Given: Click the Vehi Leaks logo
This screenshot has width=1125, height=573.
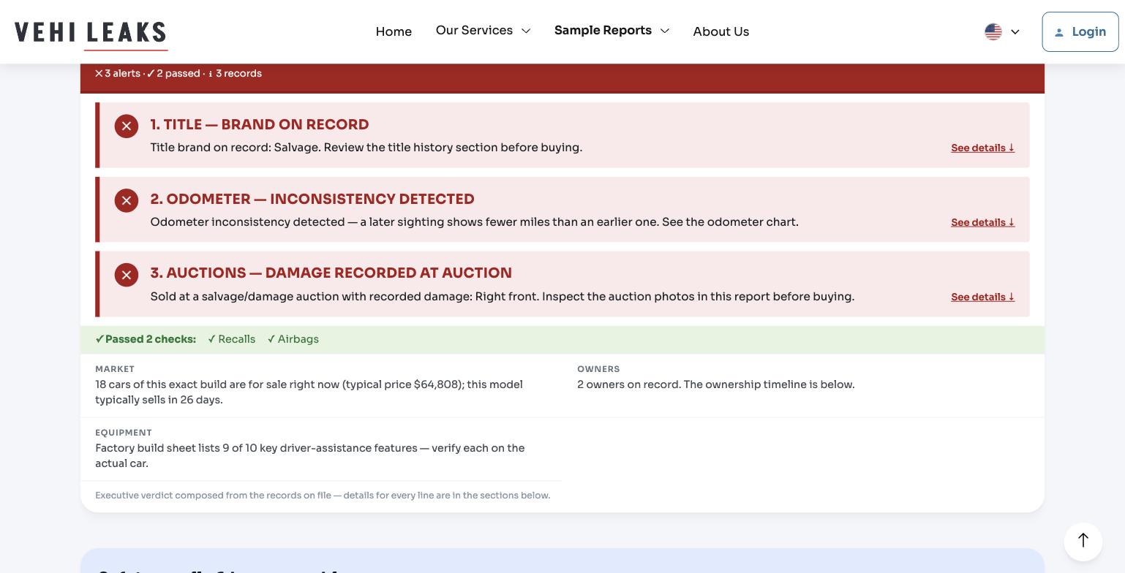Looking at the screenshot, I should point(91,34).
